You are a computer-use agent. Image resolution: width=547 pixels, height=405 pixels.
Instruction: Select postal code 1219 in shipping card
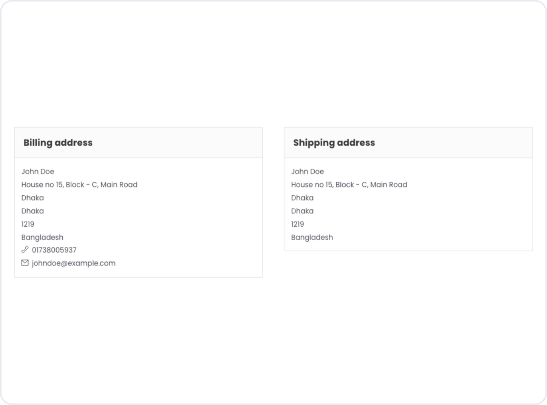[298, 224]
